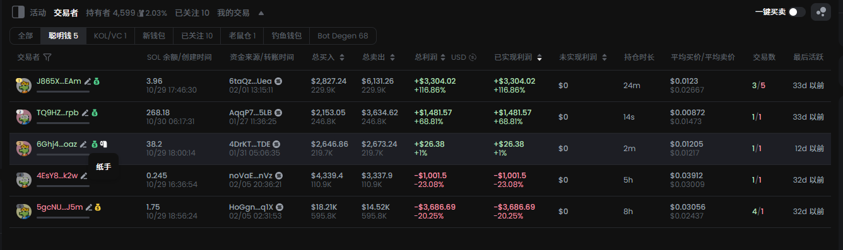This screenshot has width=843, height=250.
Task: Click the avatar of trader J865X...EAm
Action: [24, 86]
